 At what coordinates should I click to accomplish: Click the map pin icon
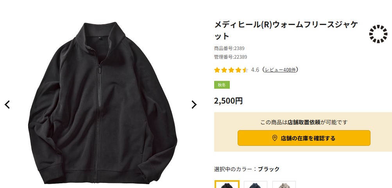pyautogui.click(x=274, y=138)
